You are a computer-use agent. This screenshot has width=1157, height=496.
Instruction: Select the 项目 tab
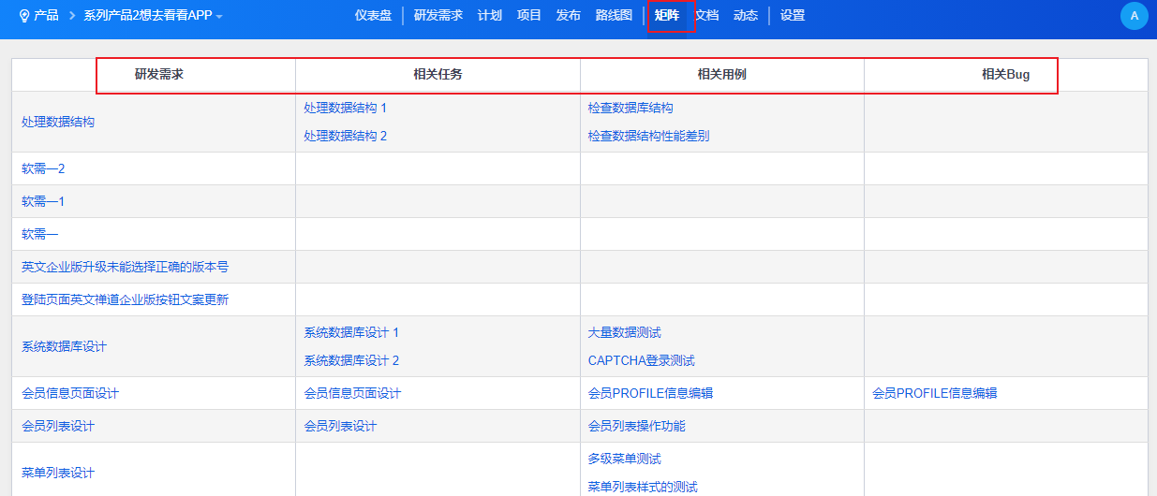529,16
